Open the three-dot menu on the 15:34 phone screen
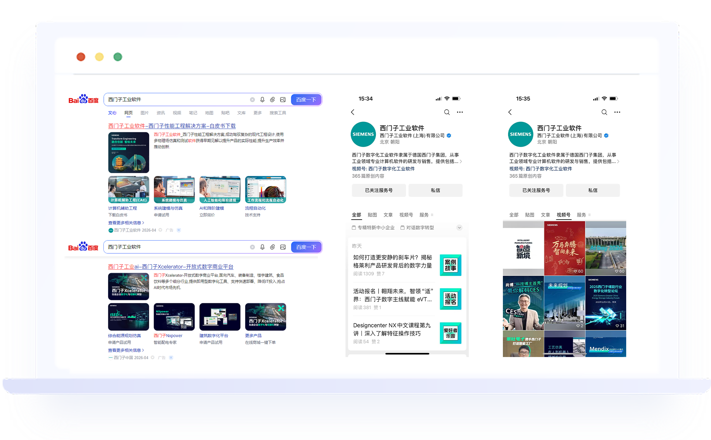Viewport: 711px width, 440px height. click(x=460, y=112)
